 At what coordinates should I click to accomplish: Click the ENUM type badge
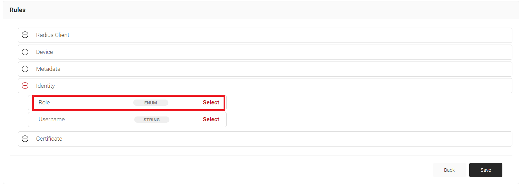point(151,103)
